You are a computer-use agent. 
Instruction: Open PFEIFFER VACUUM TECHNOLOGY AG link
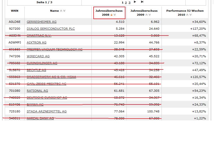(x=55, y=49)
